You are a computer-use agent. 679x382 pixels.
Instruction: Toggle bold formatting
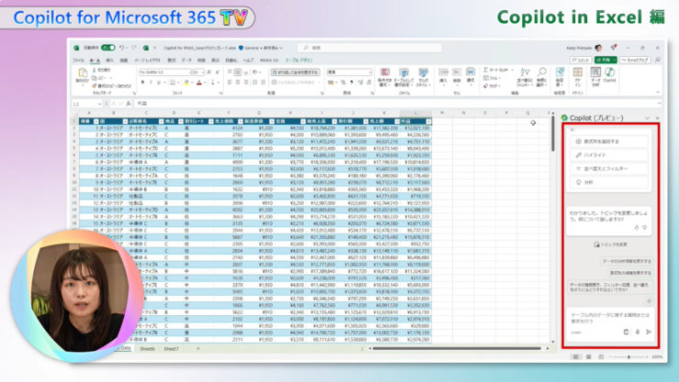pos(142,82)
